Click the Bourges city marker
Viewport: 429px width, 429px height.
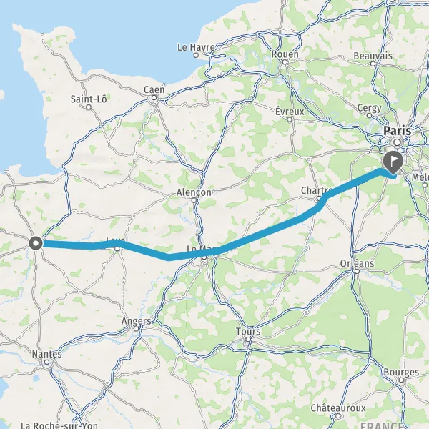(401, 380)
